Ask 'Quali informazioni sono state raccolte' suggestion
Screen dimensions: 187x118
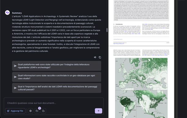tap(56, 77)
